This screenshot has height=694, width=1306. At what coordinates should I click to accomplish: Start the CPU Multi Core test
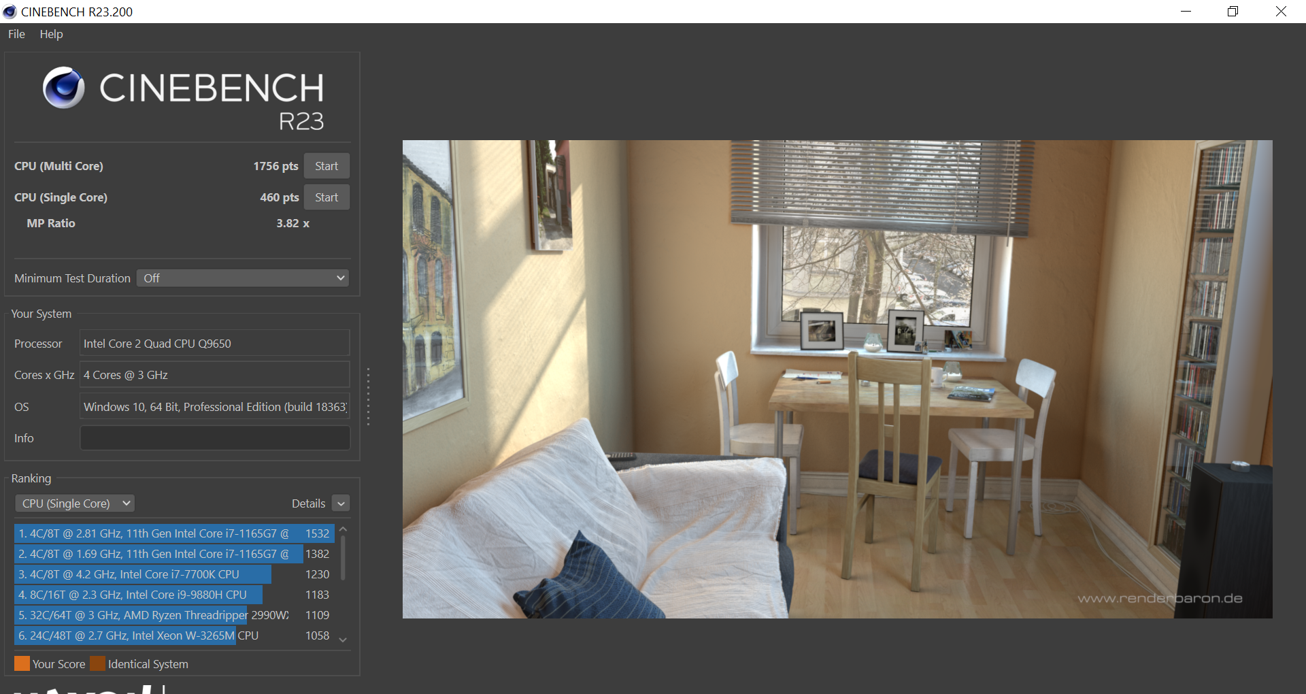click(x=326, y=166)
